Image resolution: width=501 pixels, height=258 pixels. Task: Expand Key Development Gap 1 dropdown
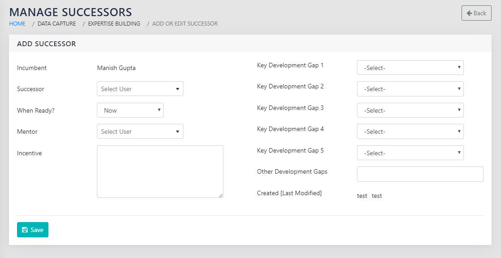click(x=410, y=68)
